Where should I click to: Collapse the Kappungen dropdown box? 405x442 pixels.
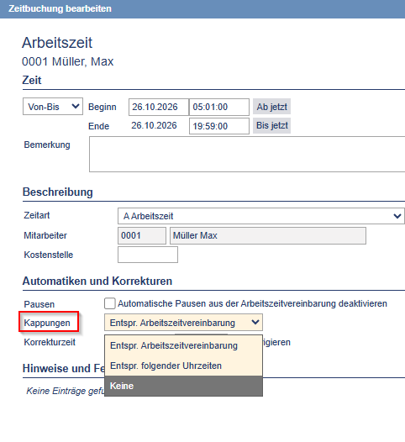click(183, 322)
